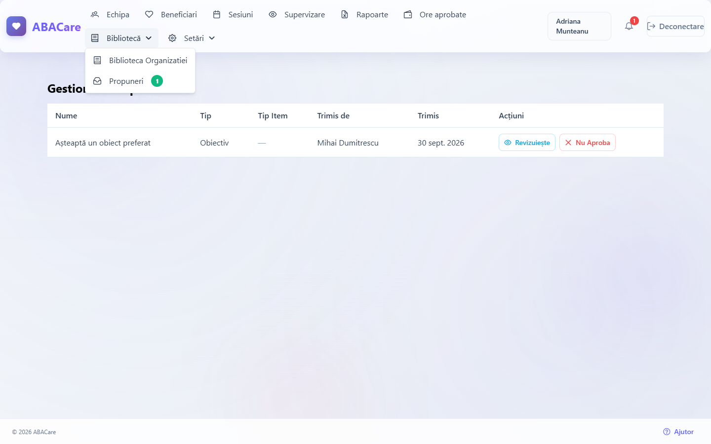Reject proposal with Nu Aproba
This screenshot has width=711, height=444.
[x=588, y=143]
